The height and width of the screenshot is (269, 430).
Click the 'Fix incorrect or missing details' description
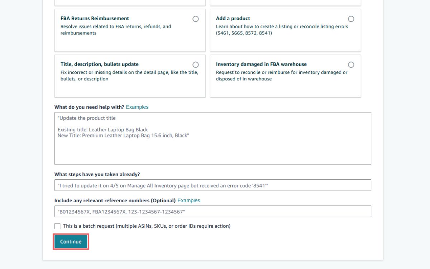[x=129, y=76]
